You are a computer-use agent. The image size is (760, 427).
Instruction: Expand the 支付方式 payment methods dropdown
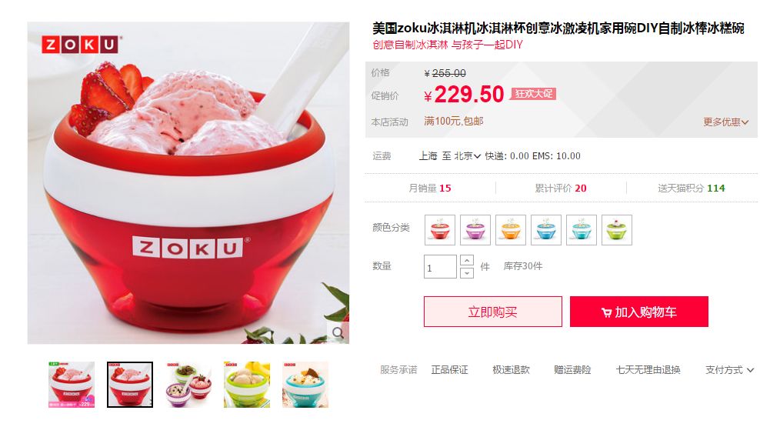[729, 370]
